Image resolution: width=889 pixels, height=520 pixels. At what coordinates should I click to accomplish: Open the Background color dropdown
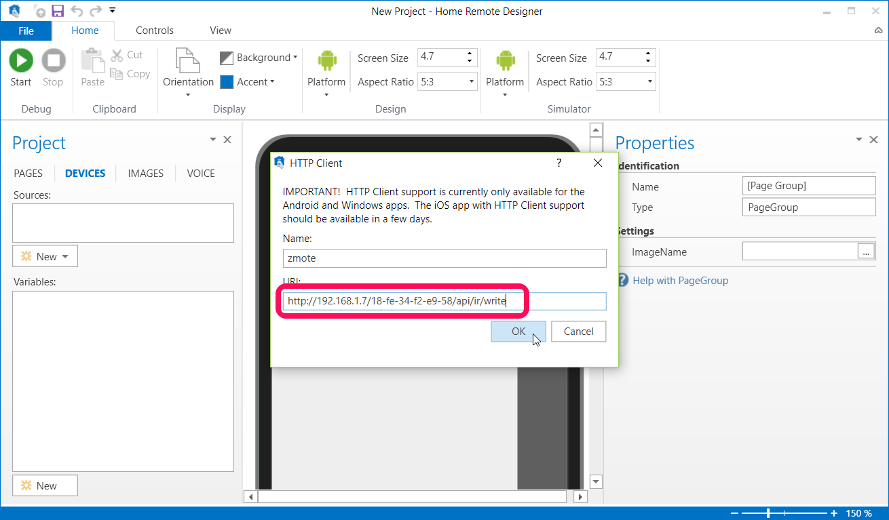(x=259, y=58)
